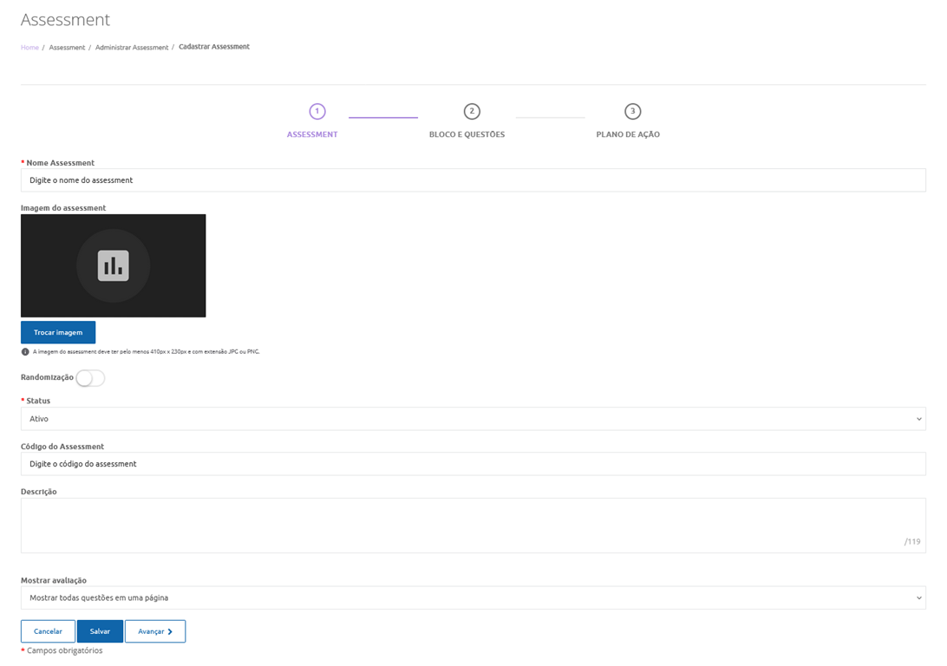Click the step 3 circle icon
Viewport: 947px width, 666px height.
[633, 111]
